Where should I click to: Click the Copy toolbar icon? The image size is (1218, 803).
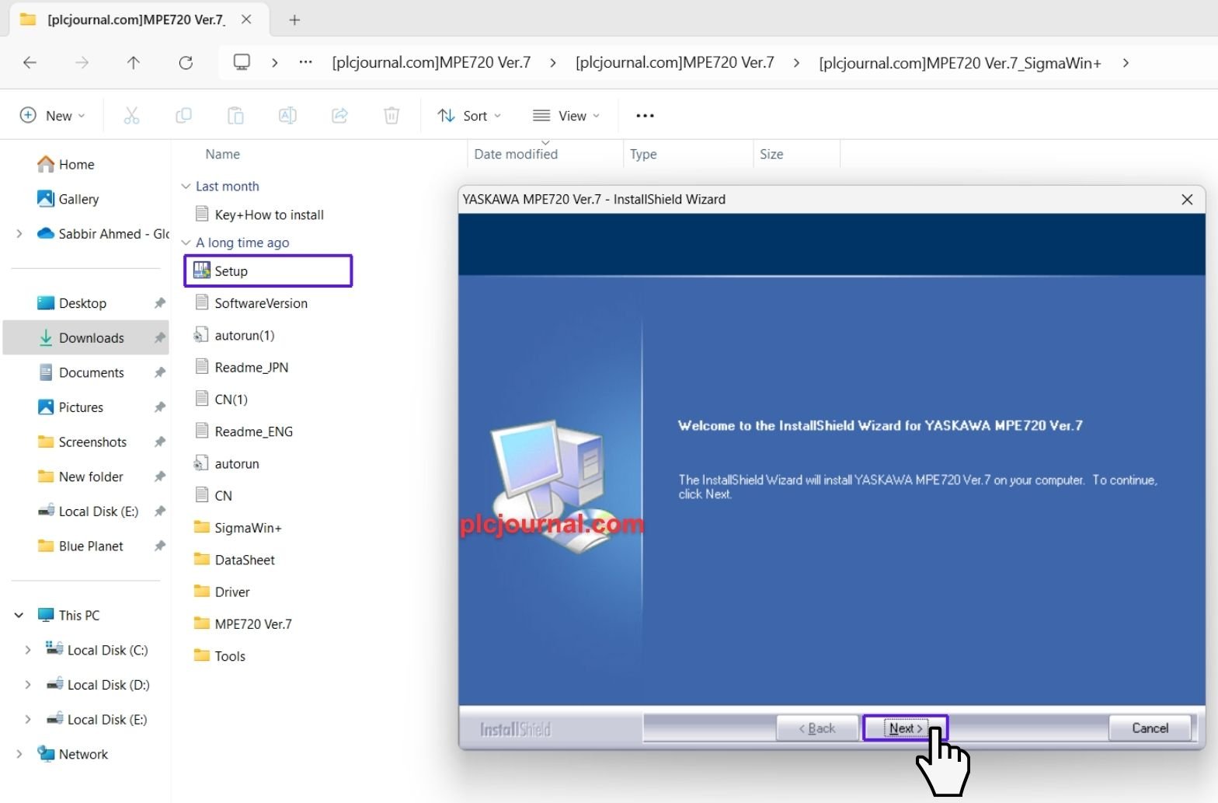click(x=183, y=116)
